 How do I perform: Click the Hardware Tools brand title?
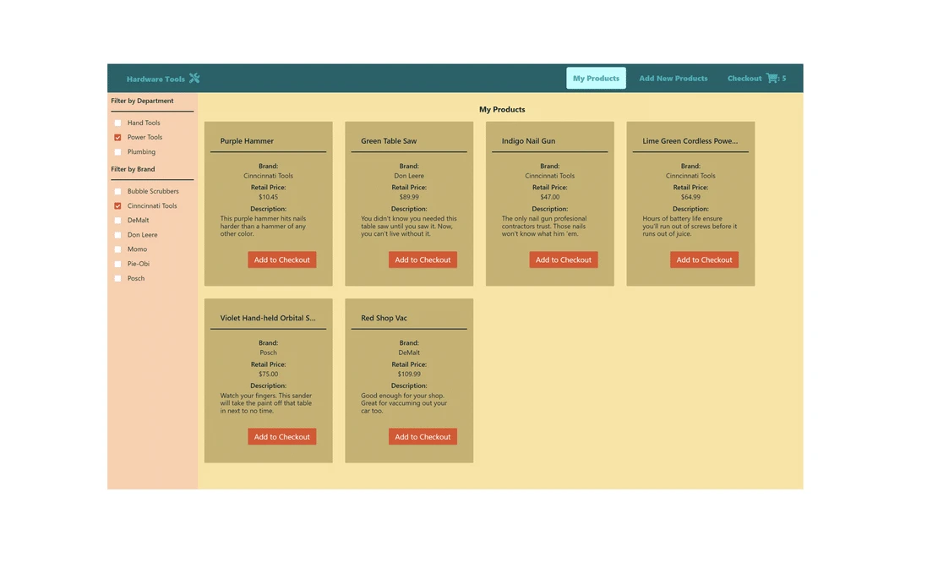tap(155, 79)
